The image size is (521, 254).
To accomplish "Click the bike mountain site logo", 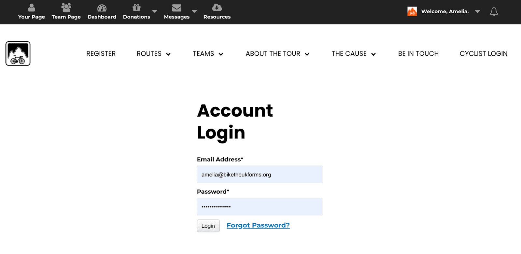I will click(x=18, y=54).
